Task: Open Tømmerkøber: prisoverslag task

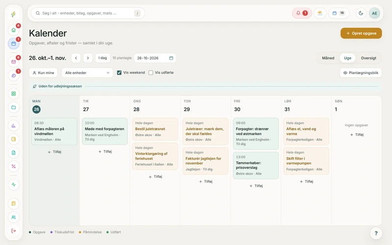Action: [x=256, y=165]
